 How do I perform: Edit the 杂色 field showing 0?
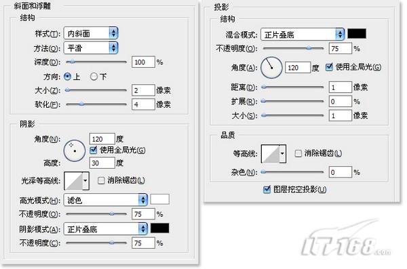341,172
